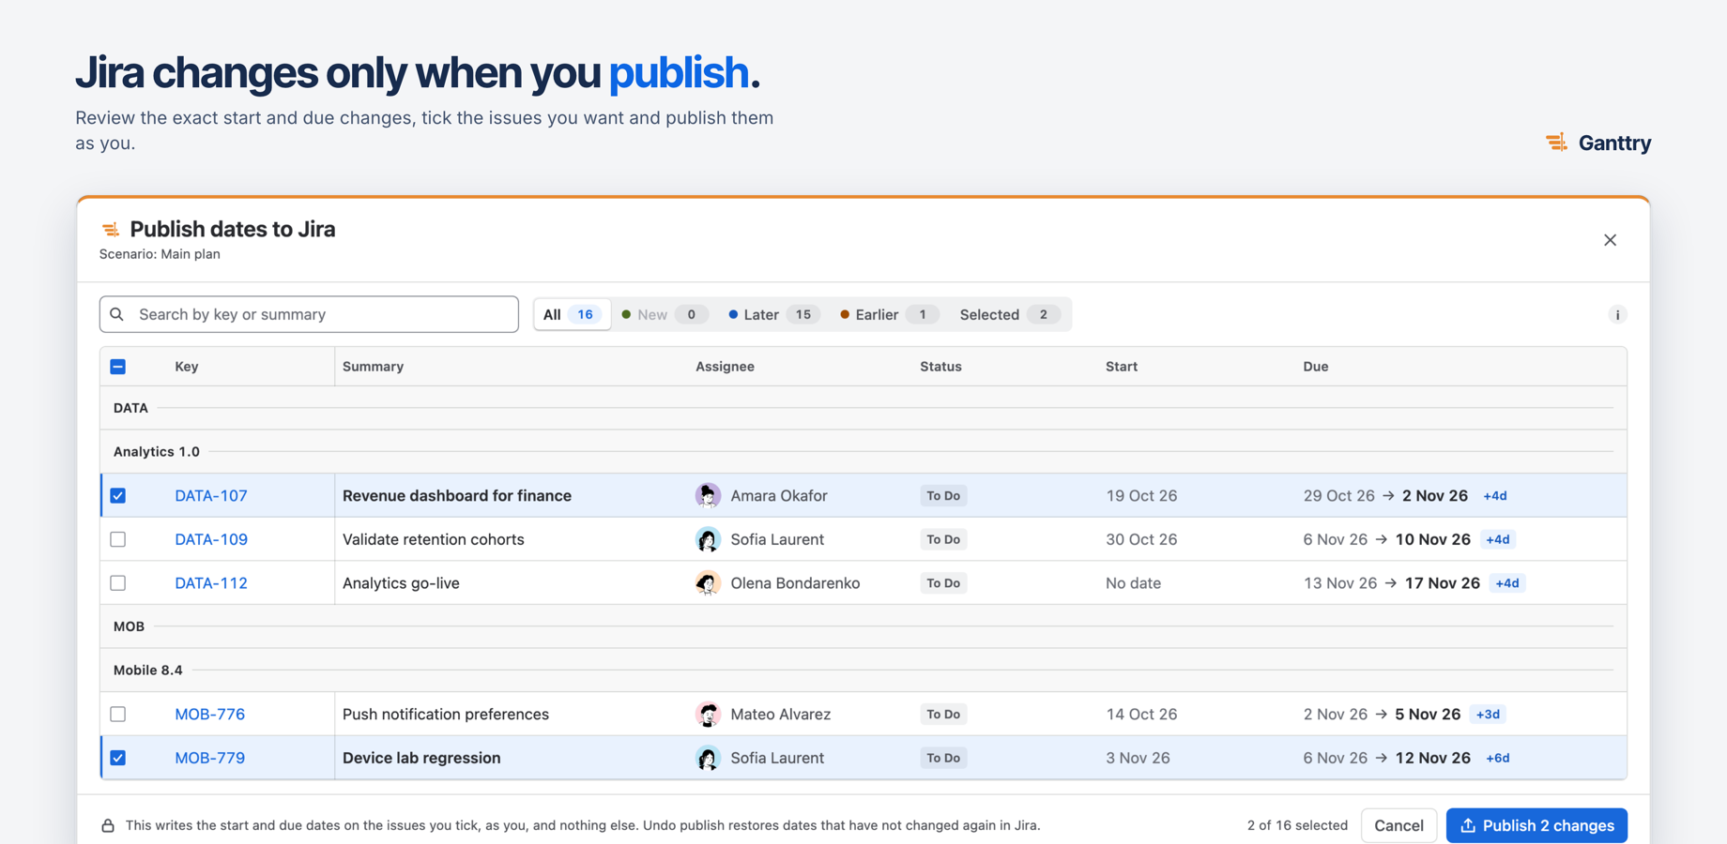This screenshot has height=844, width=1727.
Task: Show the All filter tab
Action: coord(572,314)
